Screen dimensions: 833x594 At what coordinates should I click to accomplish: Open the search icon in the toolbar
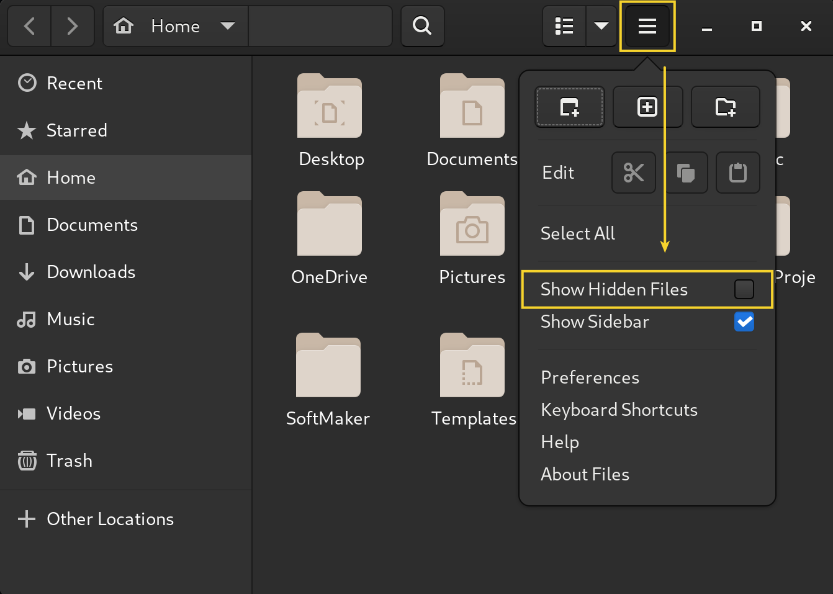pos(422,26)
